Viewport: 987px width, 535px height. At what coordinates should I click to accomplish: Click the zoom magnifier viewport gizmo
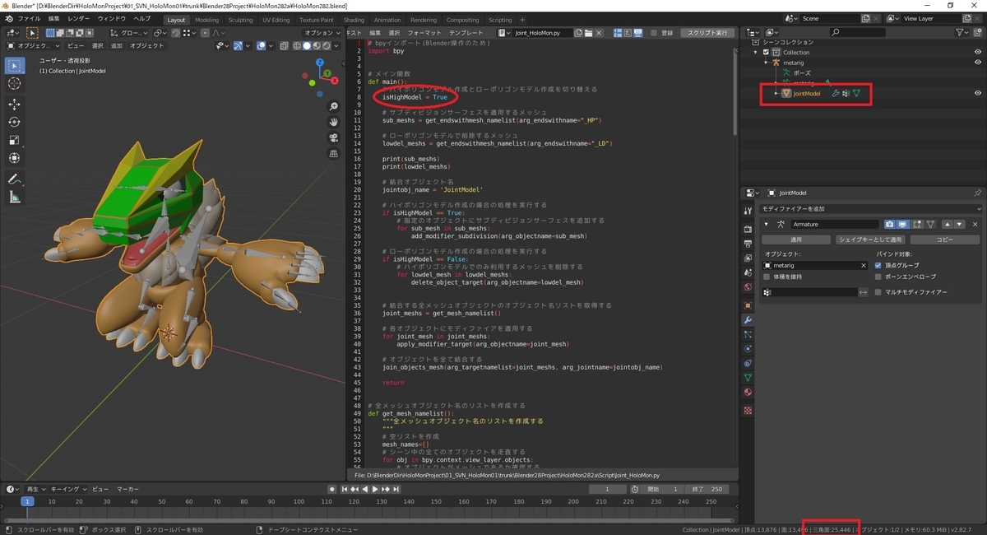click(x=334, y=107)
